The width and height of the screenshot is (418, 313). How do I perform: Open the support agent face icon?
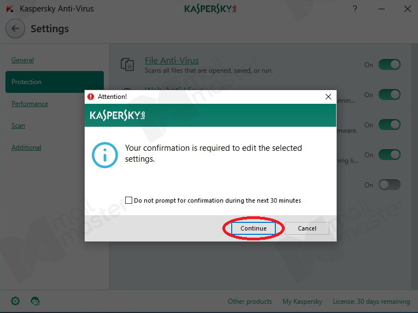point(35,301)
